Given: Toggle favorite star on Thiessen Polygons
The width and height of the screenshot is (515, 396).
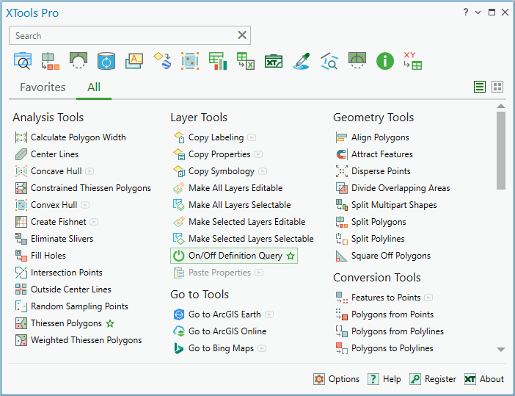Looking at the screenshot, I should tap(110, 324).
